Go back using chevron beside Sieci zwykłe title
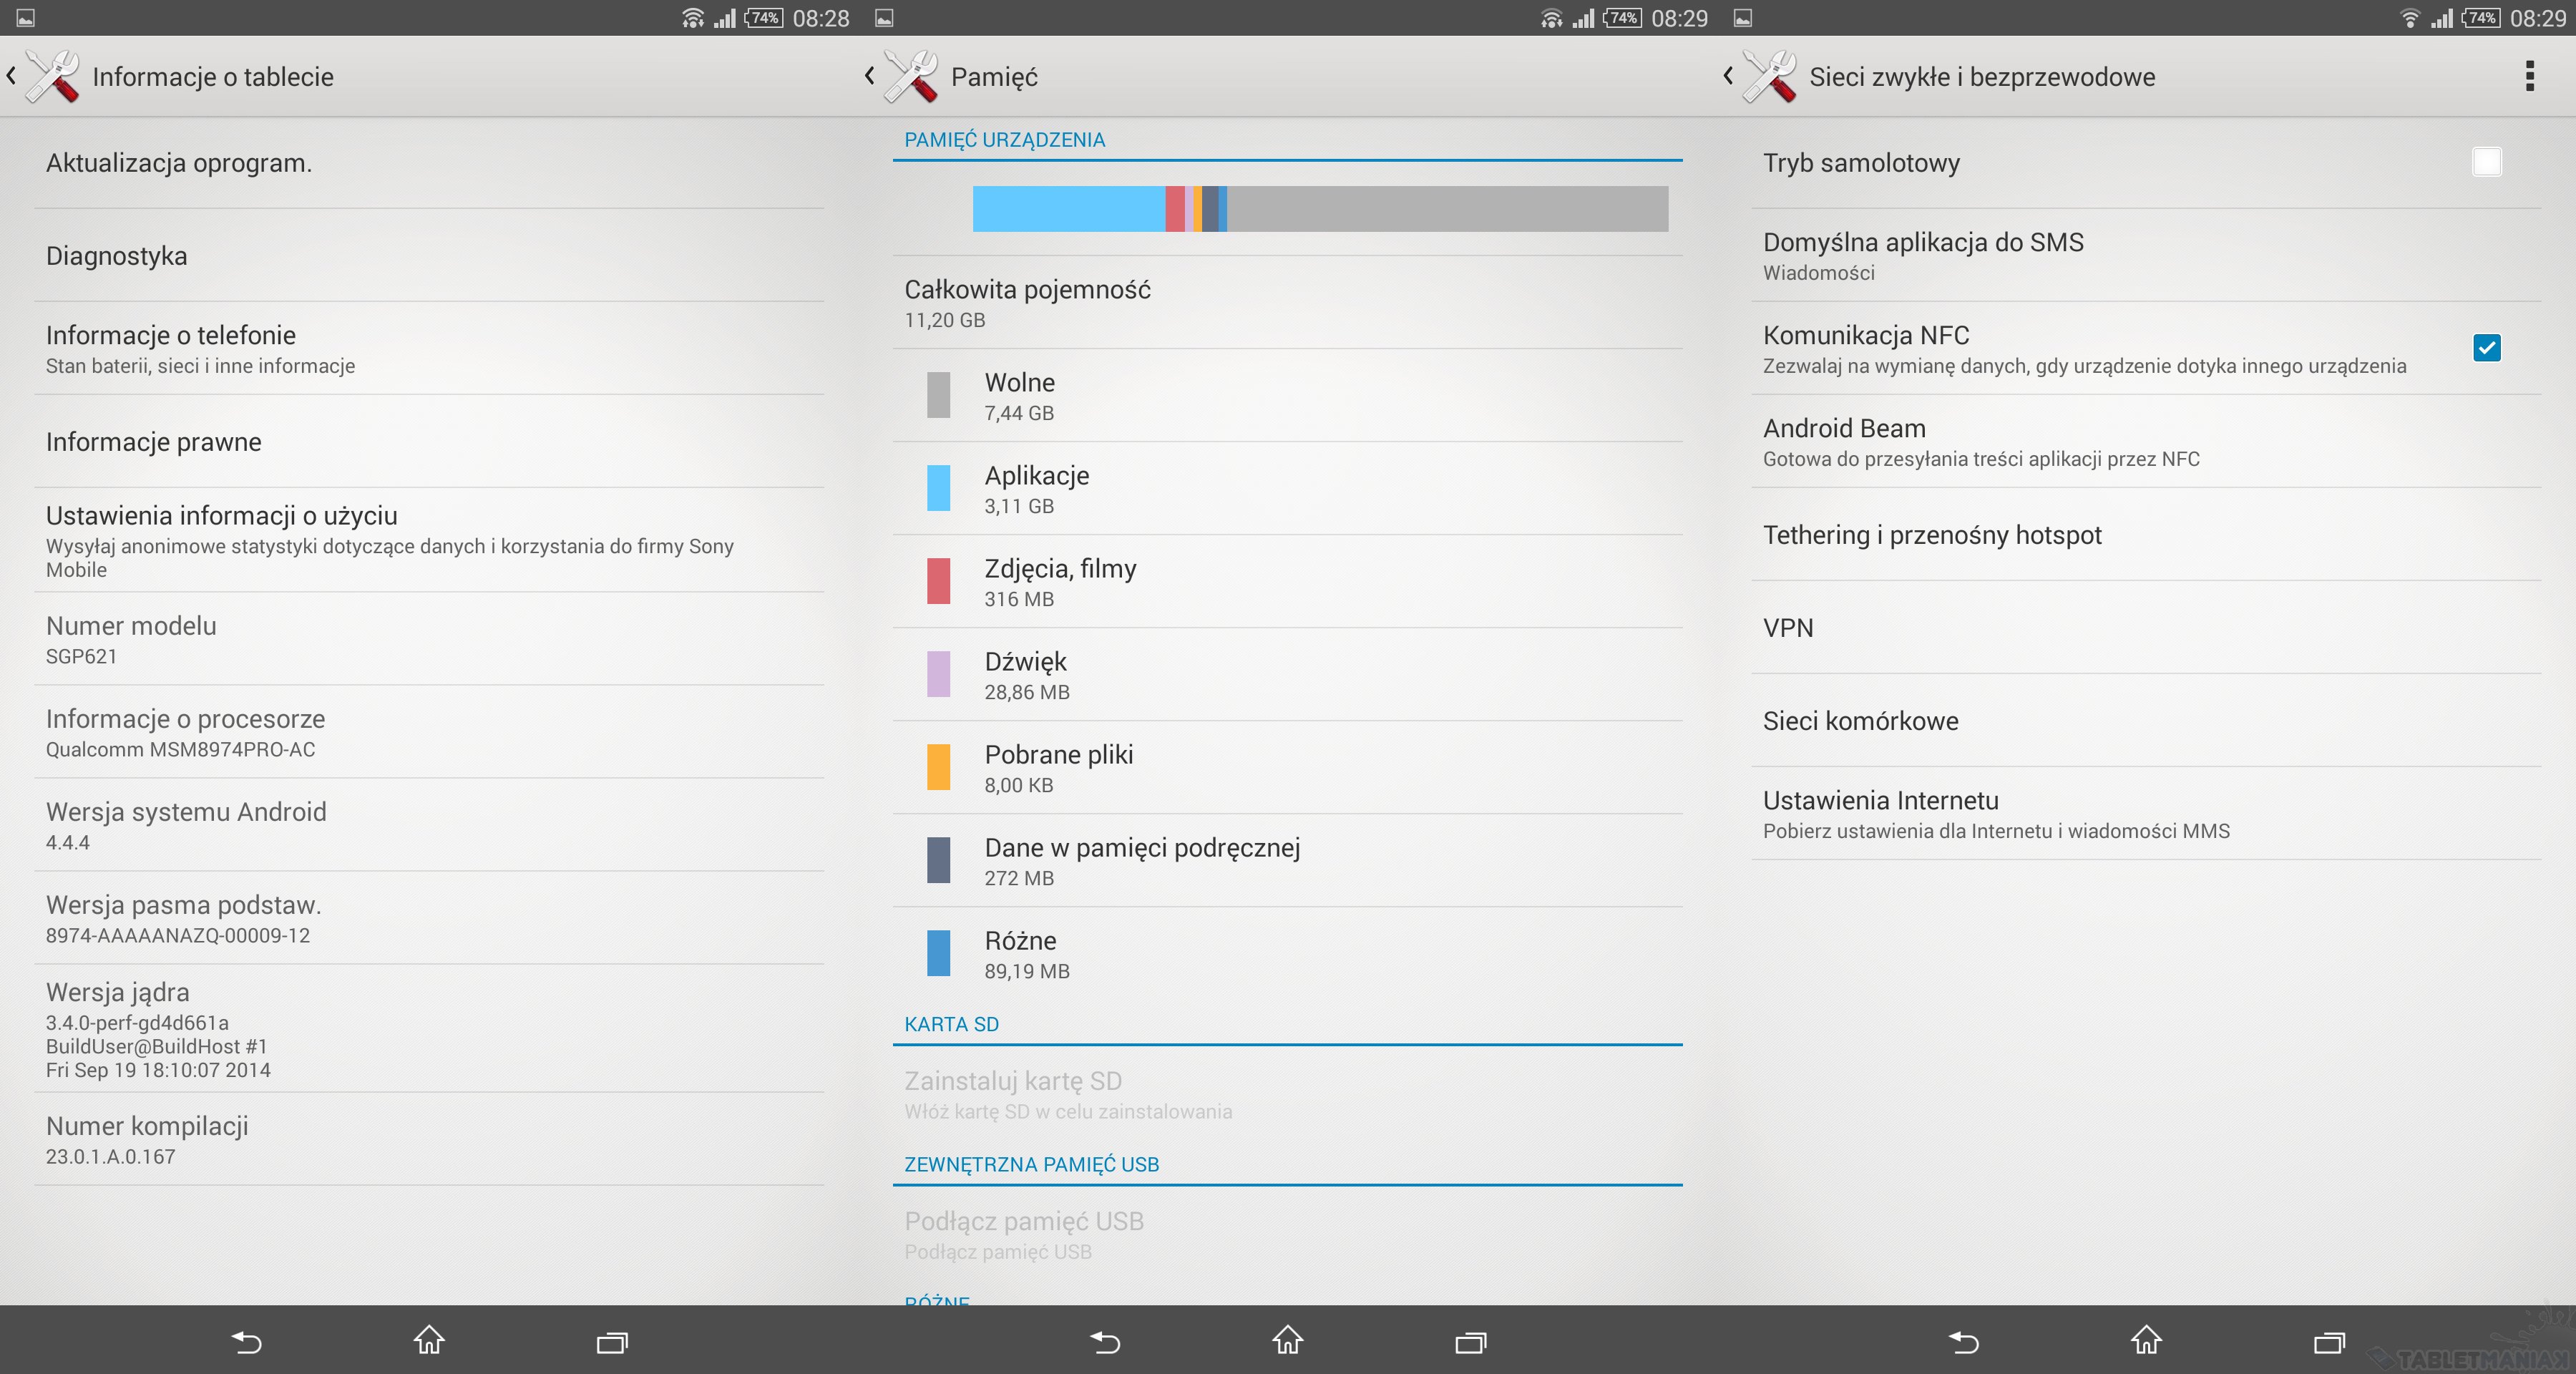 click(x=1728, y=76)
